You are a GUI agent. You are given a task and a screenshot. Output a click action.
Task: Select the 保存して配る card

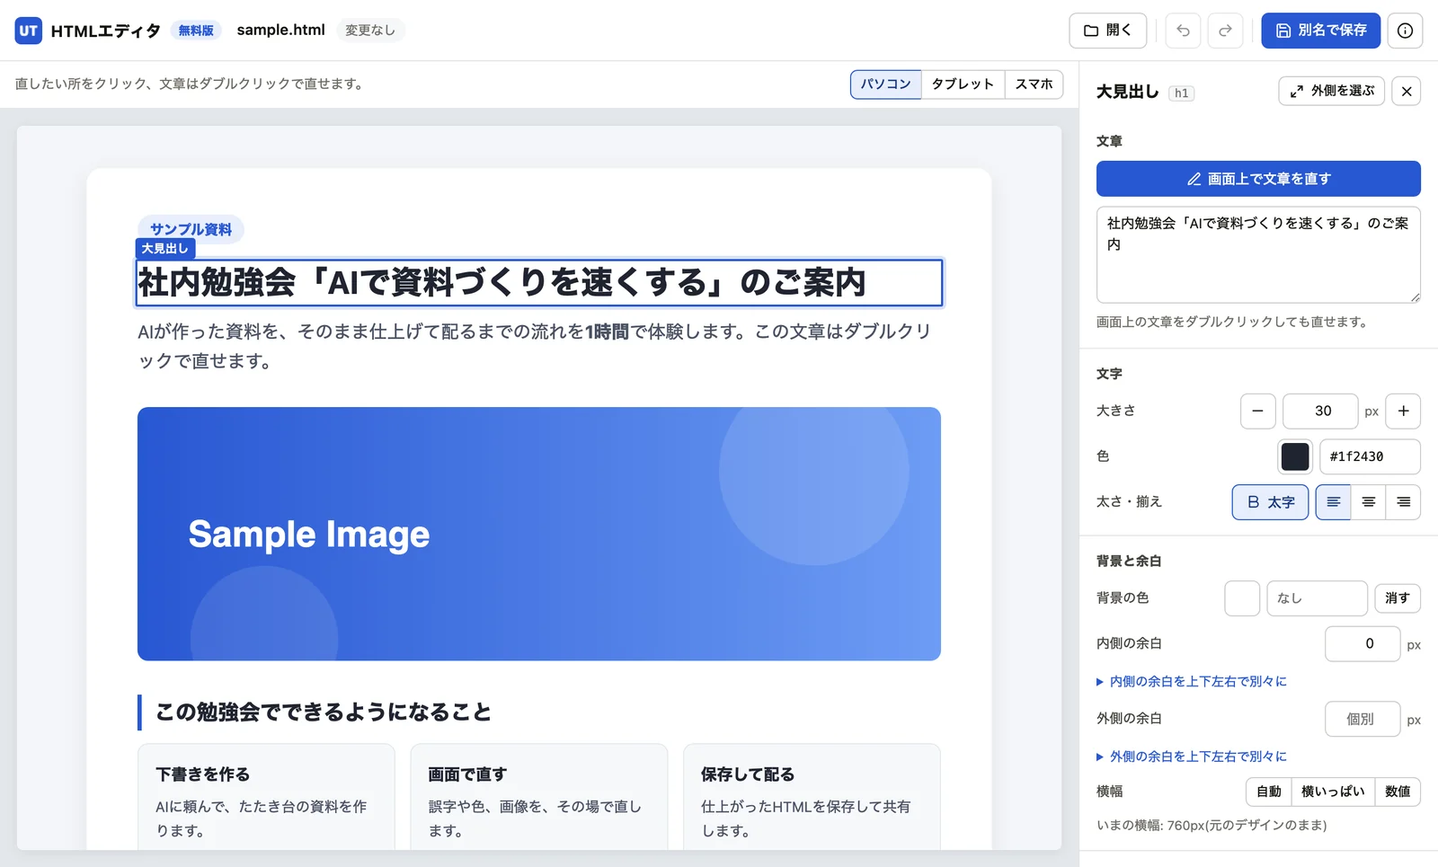pyautogui.click(x=812, y=797)
